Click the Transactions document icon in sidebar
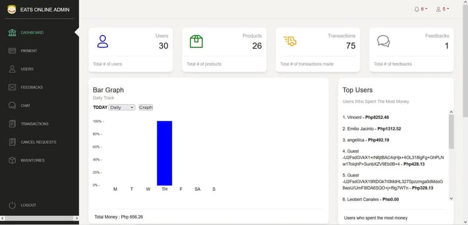468x225 pixels. click(x=12, y=123)
